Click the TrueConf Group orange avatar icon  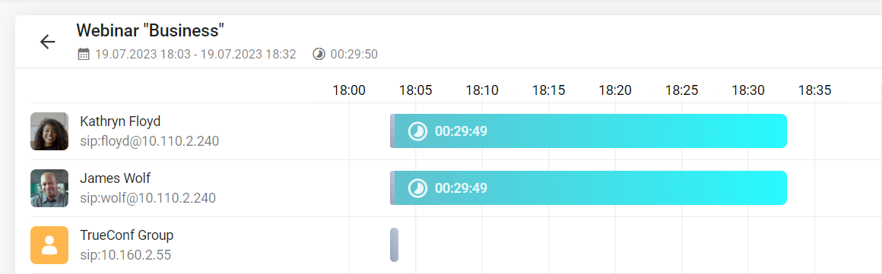tap(49, 245)
